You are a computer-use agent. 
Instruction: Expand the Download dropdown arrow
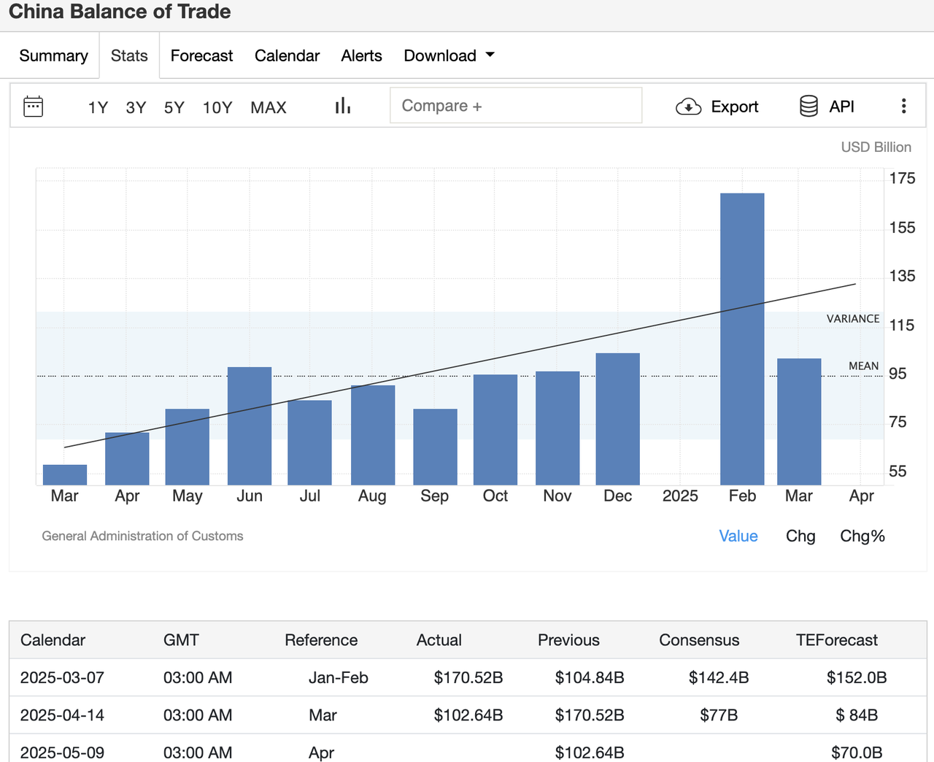click(490, 55)
